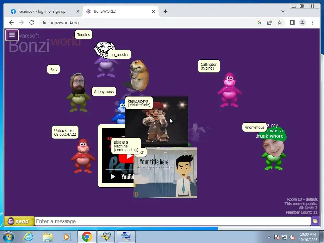Open the Action Center flag icon
The height and width of the screenshot is (243, 324).
tap(277, 237)
